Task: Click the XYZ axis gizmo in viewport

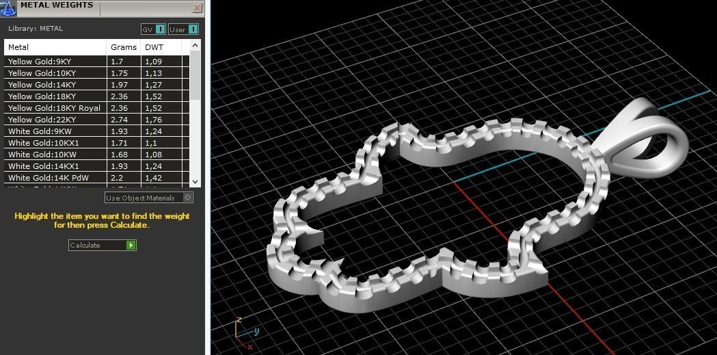Action: point(247,333)
